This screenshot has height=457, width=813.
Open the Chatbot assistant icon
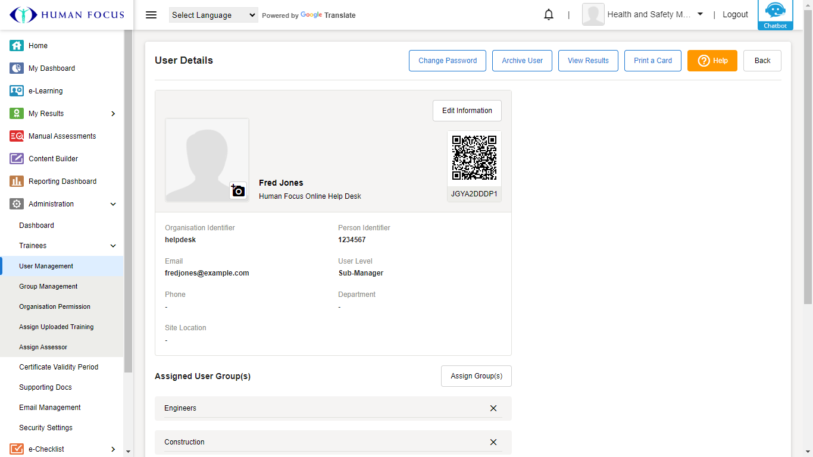(x=775, y=14)
